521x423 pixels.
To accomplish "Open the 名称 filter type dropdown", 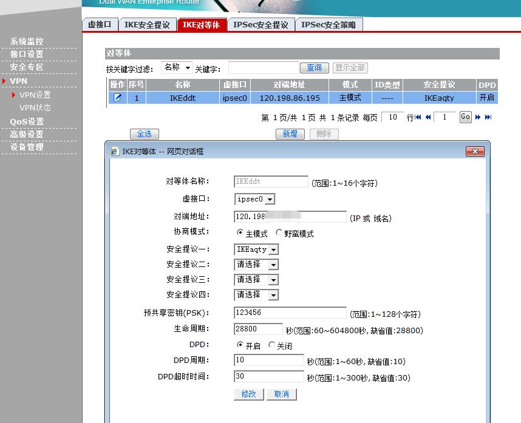I will point(177,67).
